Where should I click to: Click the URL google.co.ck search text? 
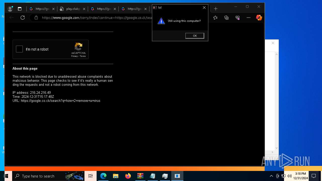click(56, 101)
